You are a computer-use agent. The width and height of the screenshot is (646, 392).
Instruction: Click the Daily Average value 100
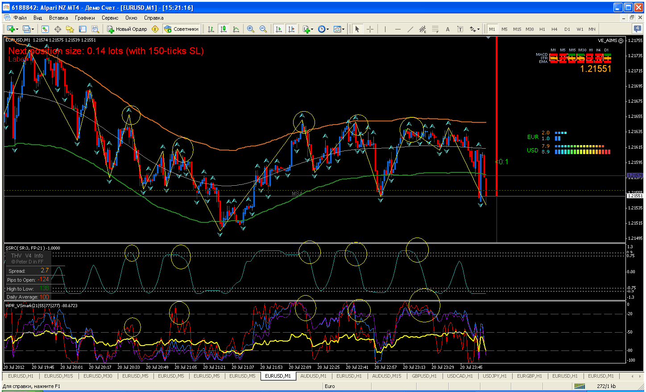coord(44,297)
